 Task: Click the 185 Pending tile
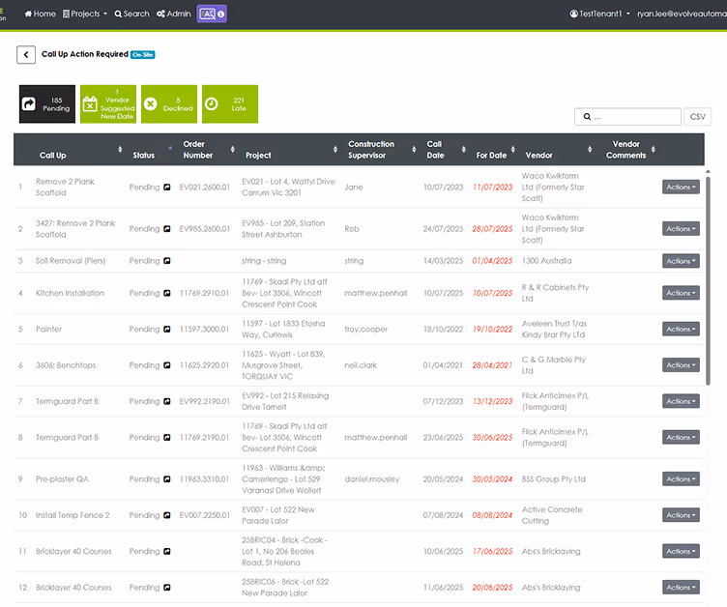46,103
